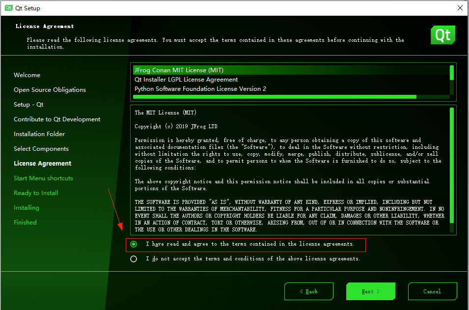Click the license list horizontal scrollbar

(275, 97)
